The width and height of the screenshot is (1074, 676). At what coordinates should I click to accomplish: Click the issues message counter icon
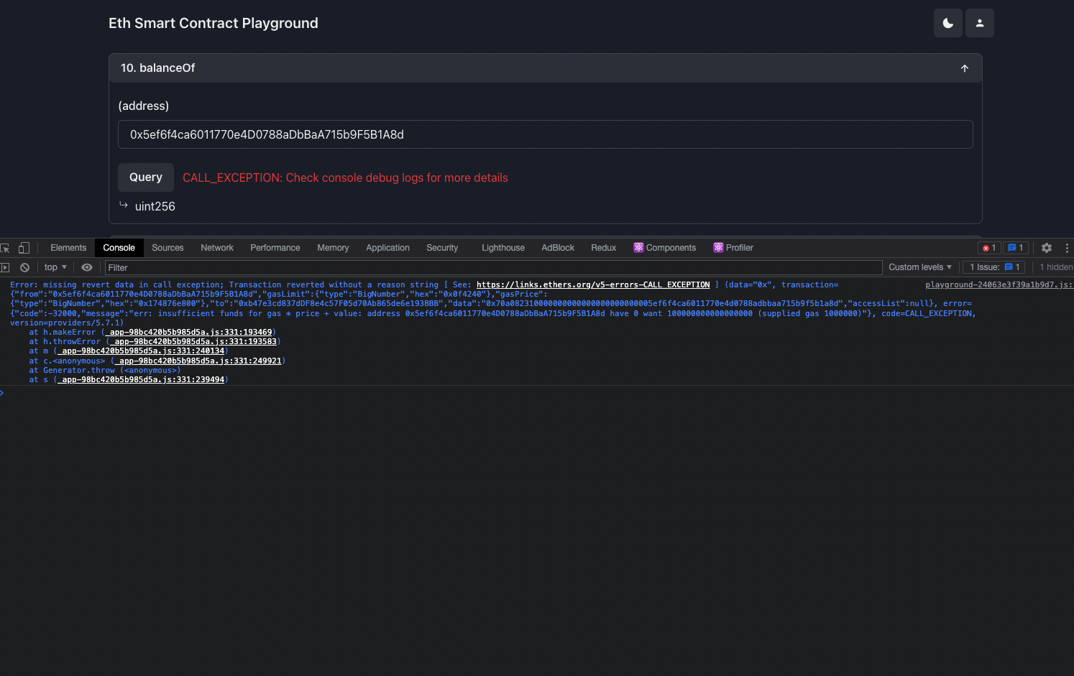coord(1015,247)
